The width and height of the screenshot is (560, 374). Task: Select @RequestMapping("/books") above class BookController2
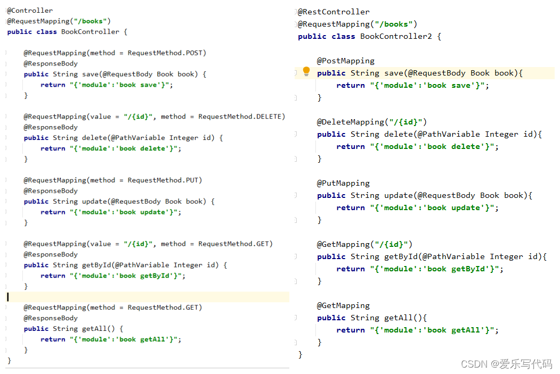coord(358,24)
